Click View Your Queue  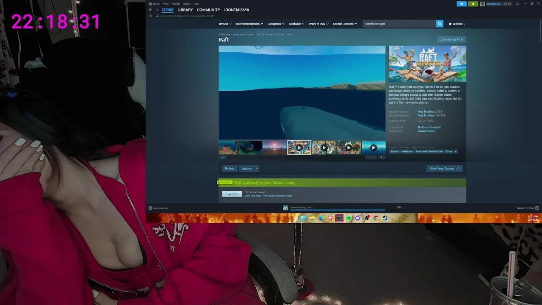click(444, 169)
